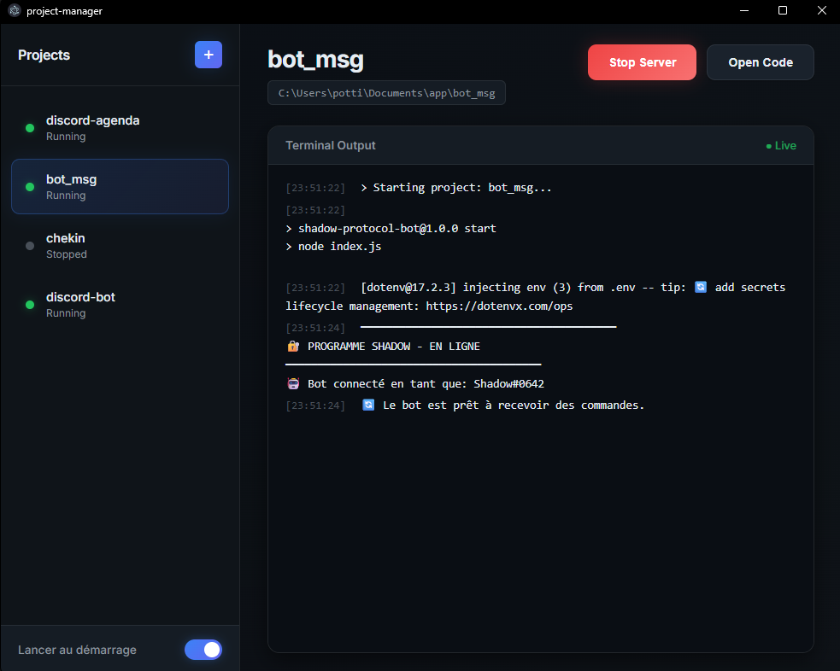
Task: Select the discord-bot project
Action: tap(120, 304)
